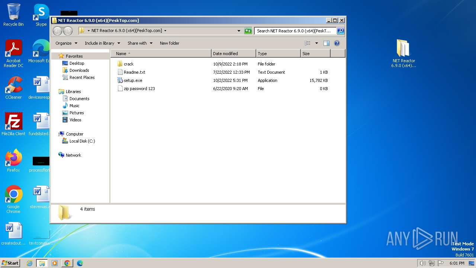
Task: Select Desktop under Favorites
Action: (77, 63)
